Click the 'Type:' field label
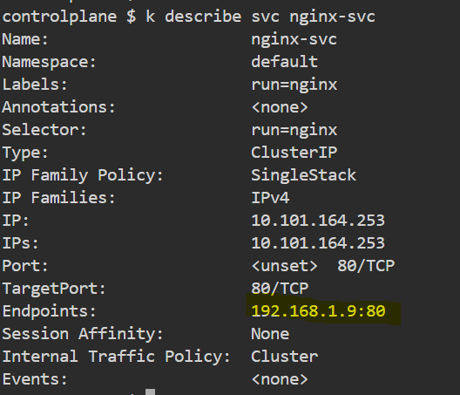The height and width of the screenshot is (395, 460). [25, 153]
